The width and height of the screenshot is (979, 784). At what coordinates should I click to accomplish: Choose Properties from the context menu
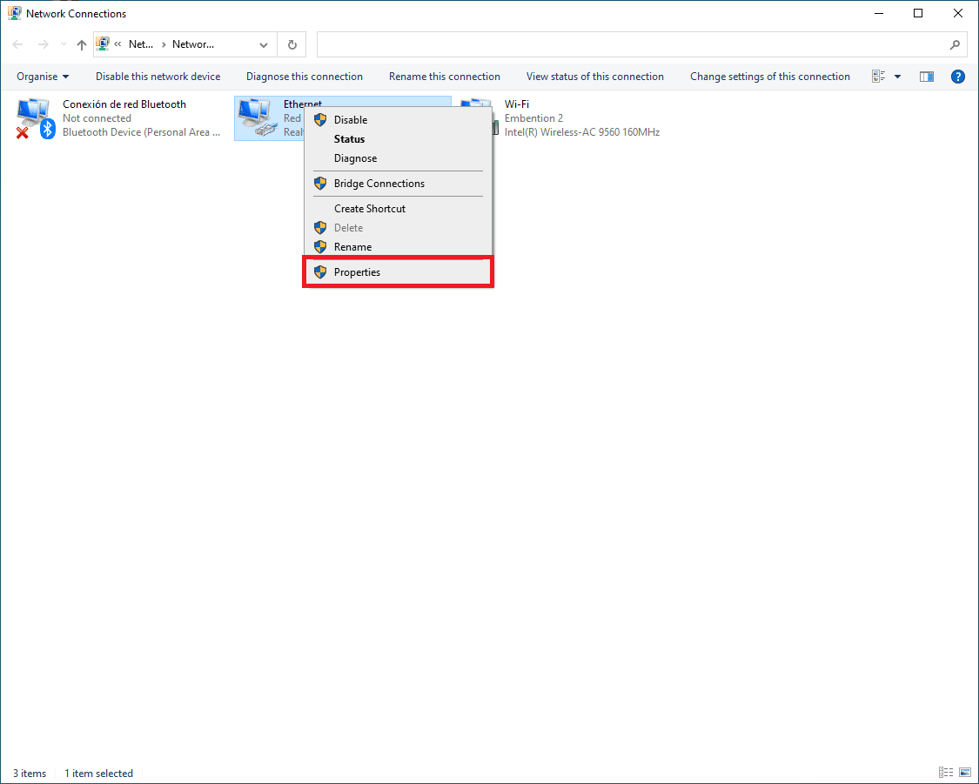coord(357,272)
